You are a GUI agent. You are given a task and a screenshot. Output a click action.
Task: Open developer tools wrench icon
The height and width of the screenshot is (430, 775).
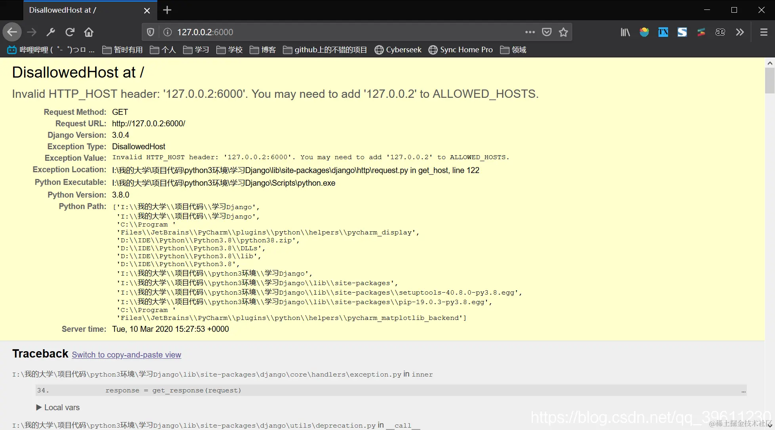tap(51, 32)
